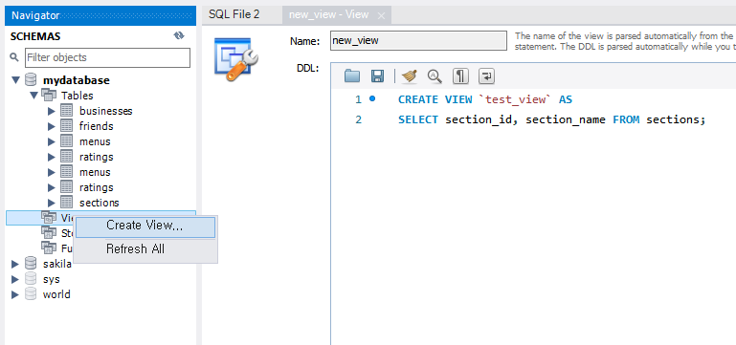Click the FROM keyword on line 2
This screenshot has height=345, width=736.
click(x=626, y=119)
